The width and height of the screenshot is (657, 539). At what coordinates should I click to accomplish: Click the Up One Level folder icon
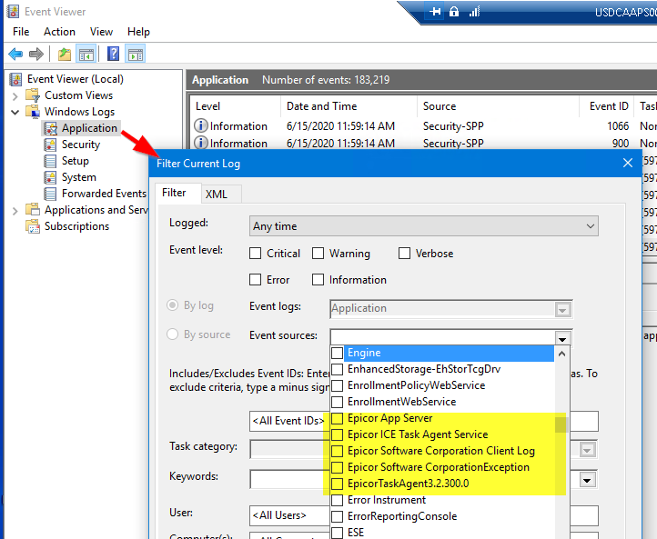(65, 55)
